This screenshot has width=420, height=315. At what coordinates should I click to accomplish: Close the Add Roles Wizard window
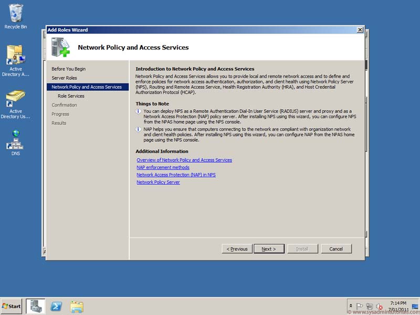(360, 30)
